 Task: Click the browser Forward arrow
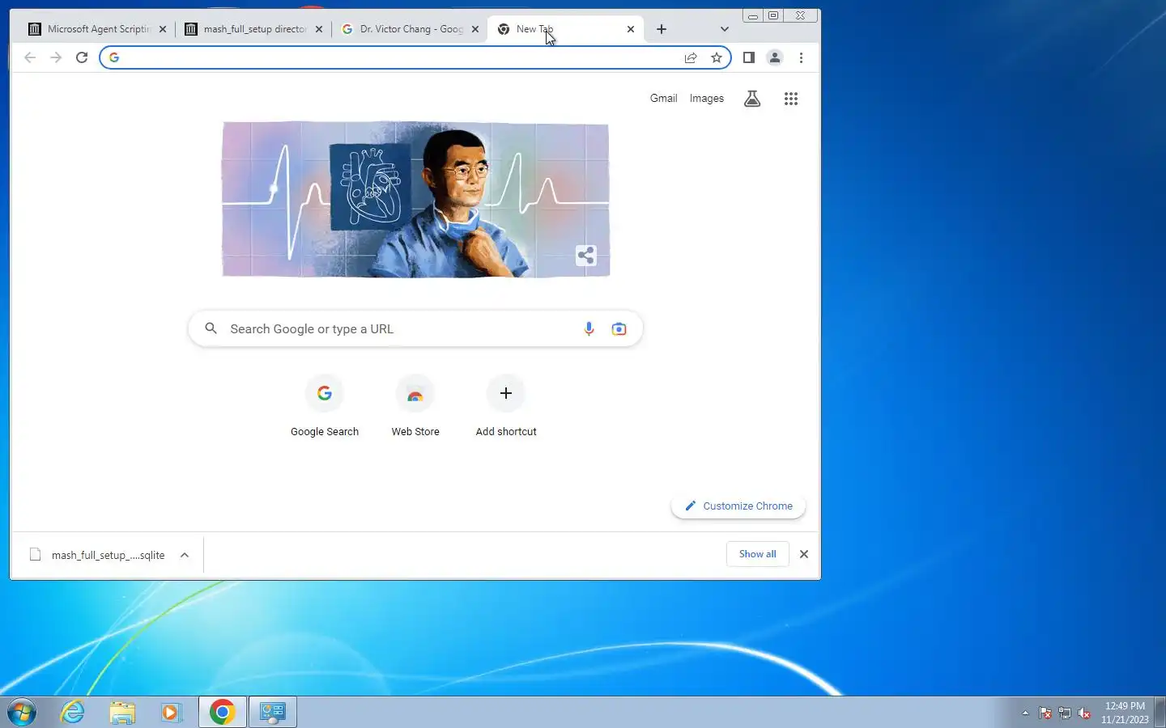tap(56, 57)
